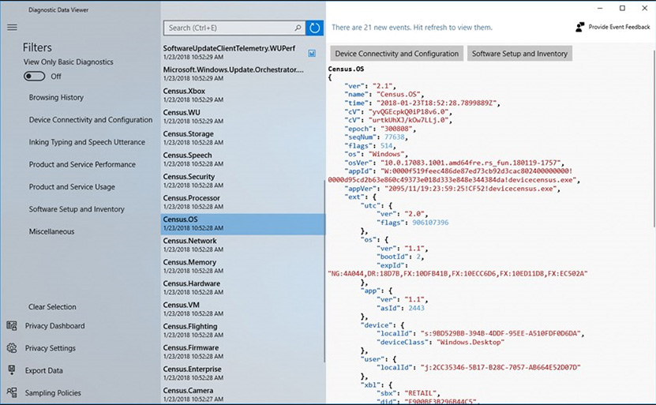Click the "asId" value 2443

tap(416, 308)
